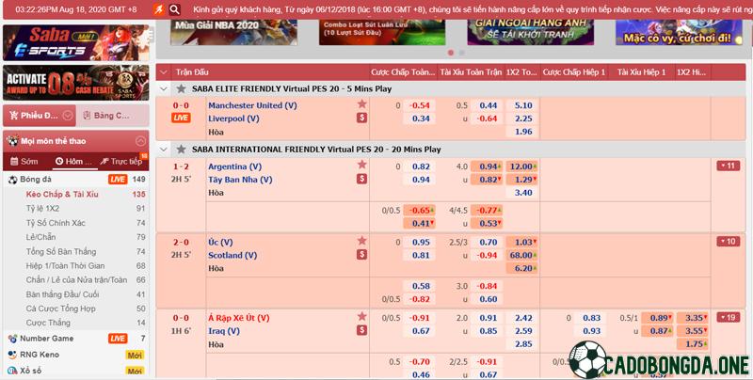Bet Manchester United 1X2 odds 5.10
The width and height of the screenshot is (753, 380).
coord(523,105)
